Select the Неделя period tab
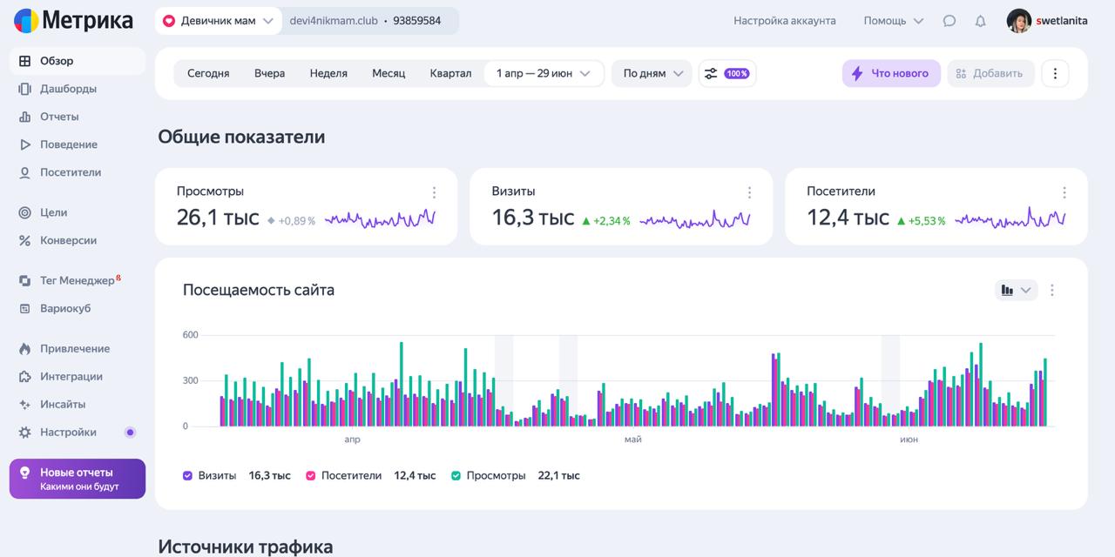Image resolution: width=1115 pixels, height=557 pixels. coord(328,73)
